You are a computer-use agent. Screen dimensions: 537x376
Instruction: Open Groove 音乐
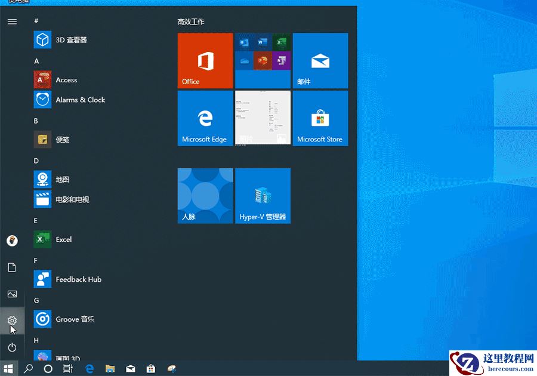click(64, 319)
